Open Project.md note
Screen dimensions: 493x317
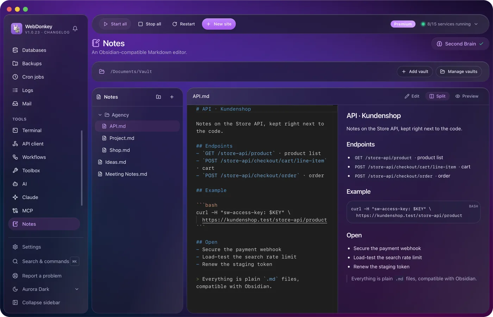[137, 138]
